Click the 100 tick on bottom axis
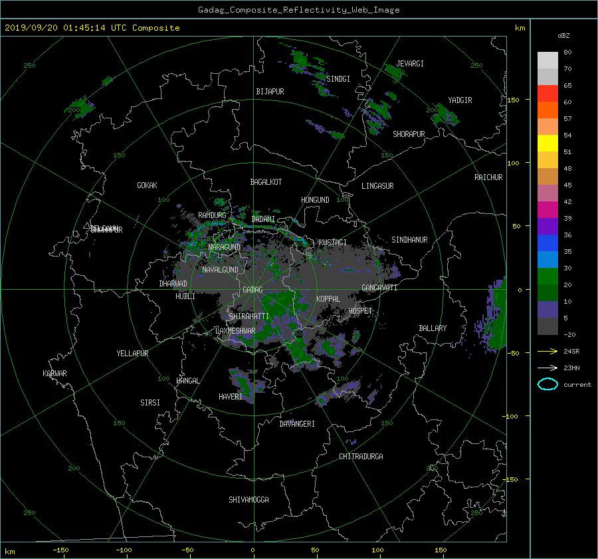This screenshot has height=559, width=598. pos(377,550)
